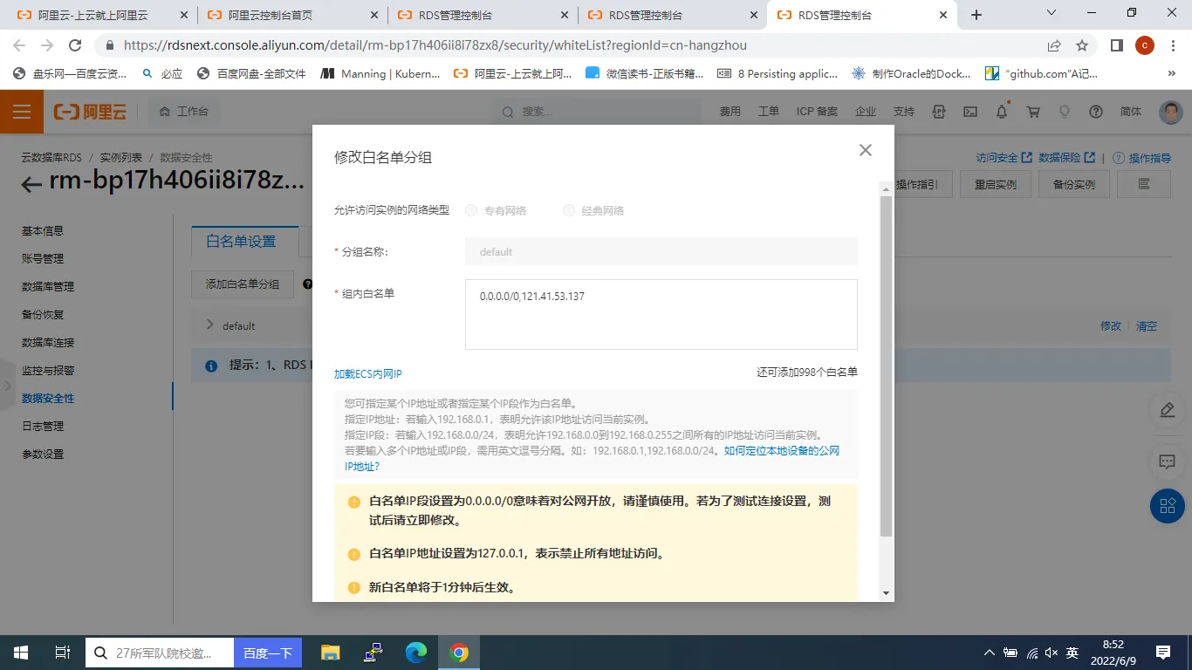
Task: Open the ICP 备案 menu
Action: pyautogui.click(x=817, y=112)
